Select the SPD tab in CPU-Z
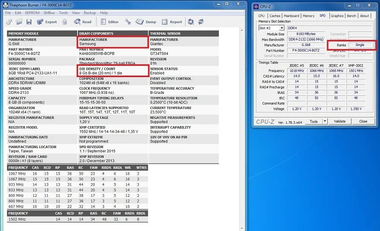This screenshot has width=380, height=231. pyautogui.click(x=322, y=15)
